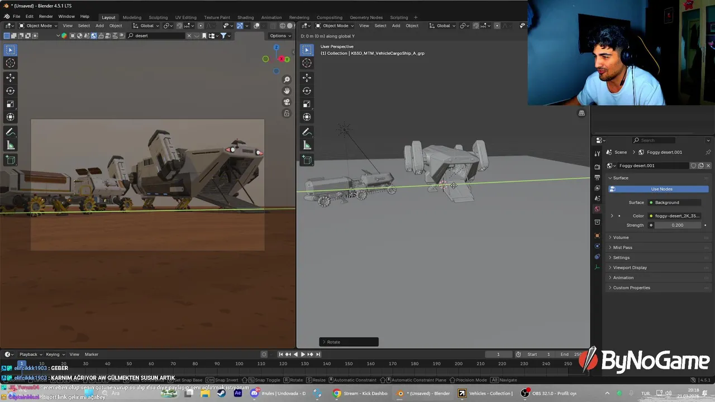Switch to the Modeling workspace tab
Screen dimensions: 715x402
click(x=132, y=17)
